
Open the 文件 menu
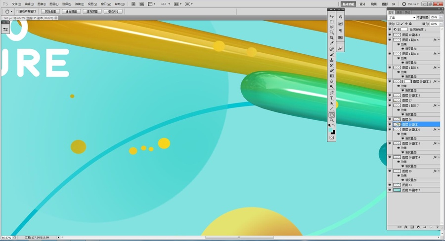point(16,4)
